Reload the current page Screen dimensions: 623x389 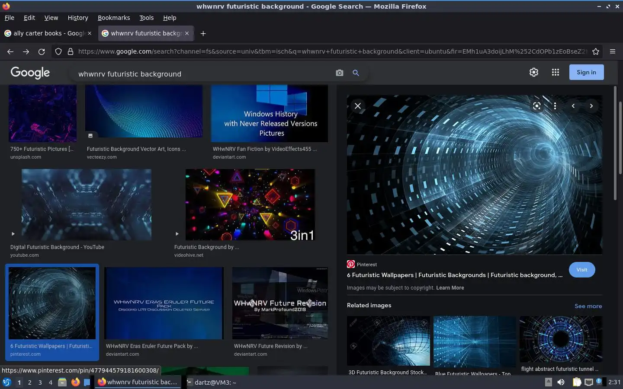tap(42, 51)
